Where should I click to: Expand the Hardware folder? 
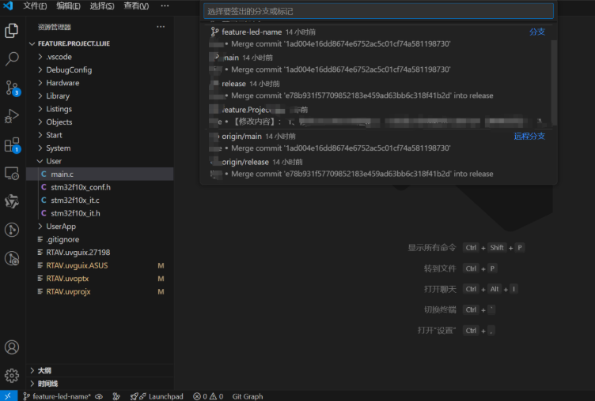tap(100, 83)
